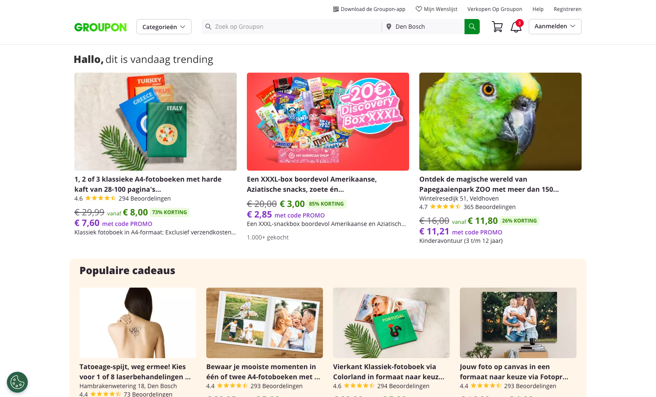Screen dimensions: 656x397
Task: Expand the Categorieën dropdown
Action: [x=164, y=27]
